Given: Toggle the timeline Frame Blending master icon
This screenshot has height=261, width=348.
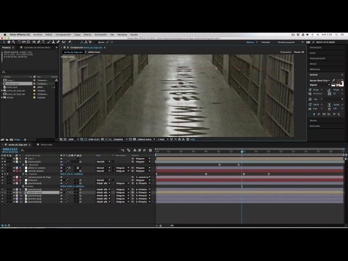Looking at the screenshot, I should click(140, 151).
